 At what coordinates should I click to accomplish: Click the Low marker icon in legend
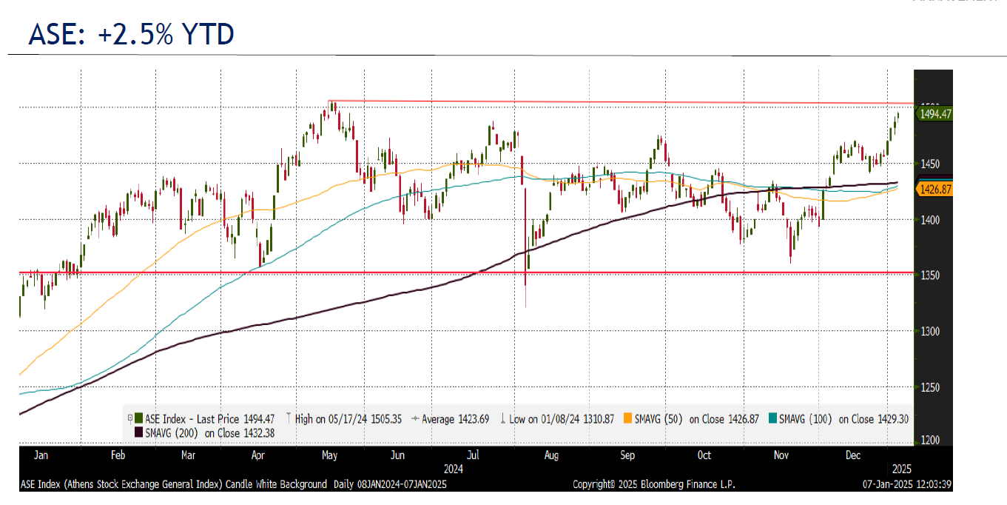502,419
